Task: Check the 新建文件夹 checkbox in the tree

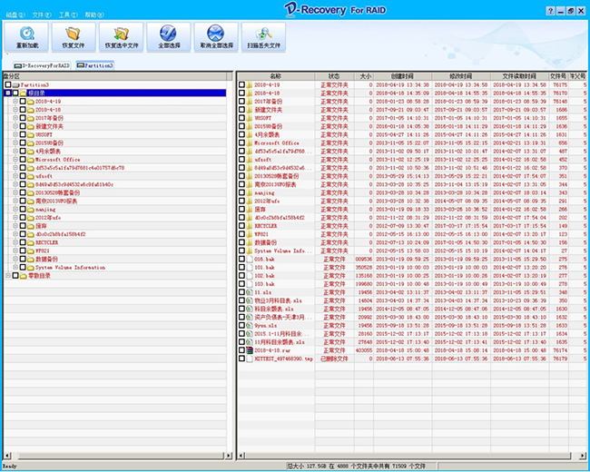Action: (x=23, y=126)
